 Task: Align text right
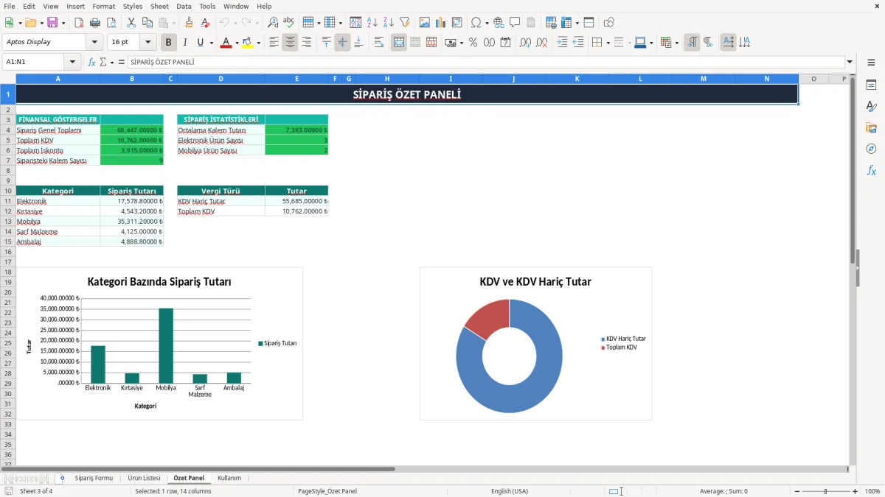click(x=307, y=43)
